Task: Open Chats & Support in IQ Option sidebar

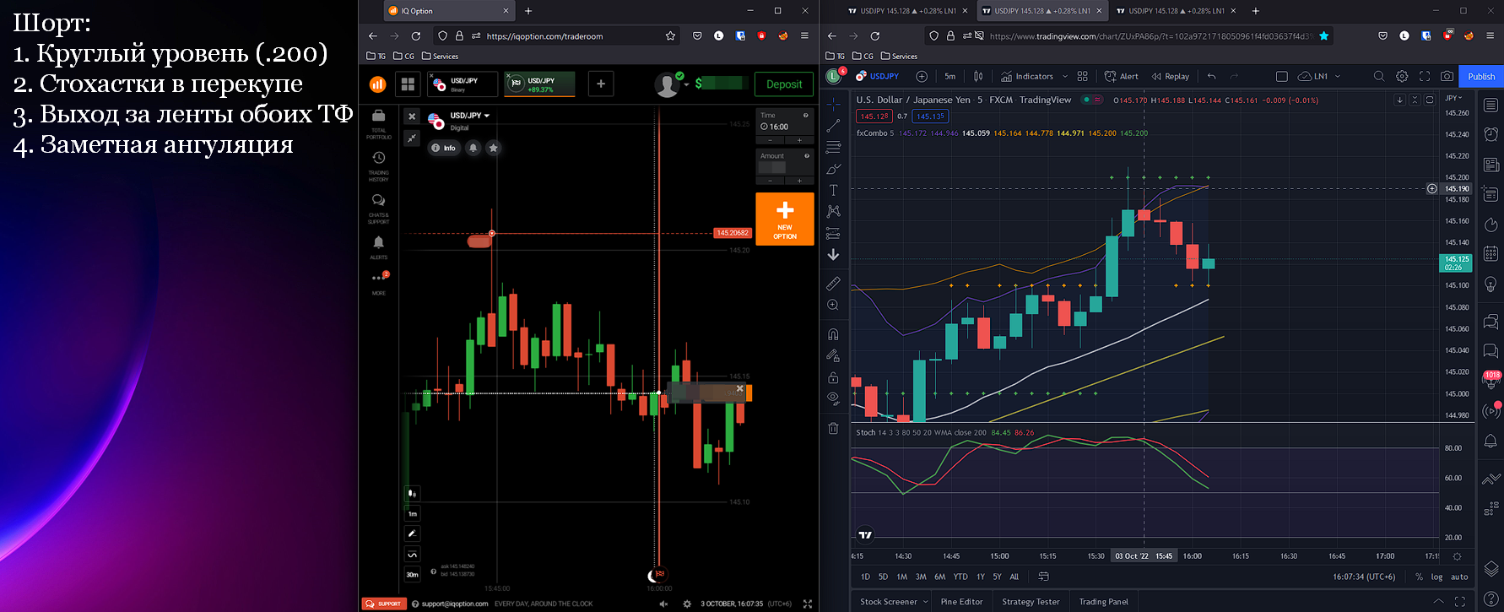Action: tap(378, 208)
